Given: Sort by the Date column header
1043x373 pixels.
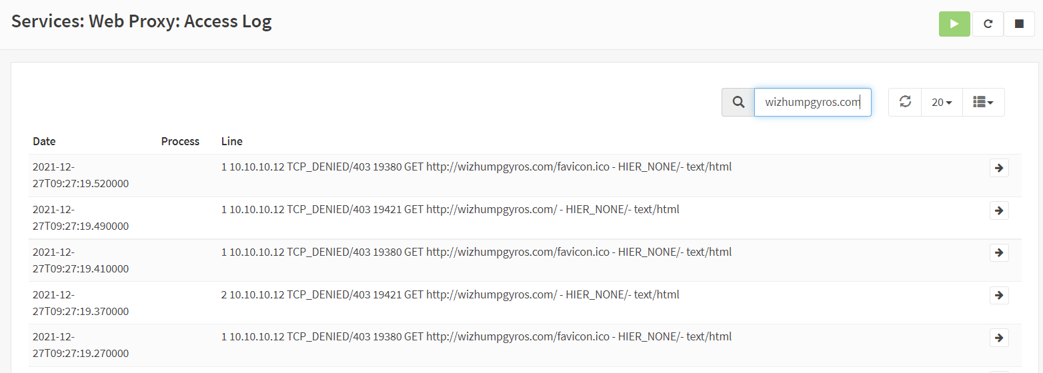Looking at the screenshot, I should pos(44,141).
